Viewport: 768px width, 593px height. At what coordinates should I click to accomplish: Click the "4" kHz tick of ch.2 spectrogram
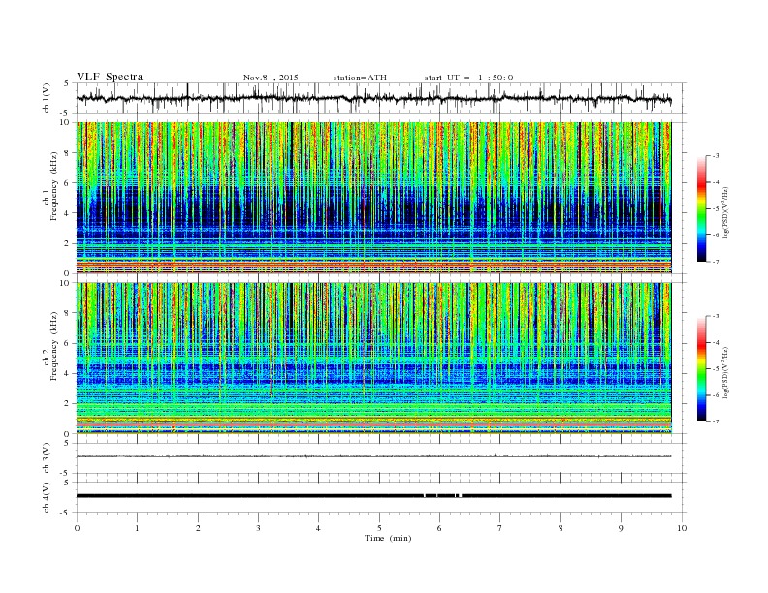(x=68, y=373)
